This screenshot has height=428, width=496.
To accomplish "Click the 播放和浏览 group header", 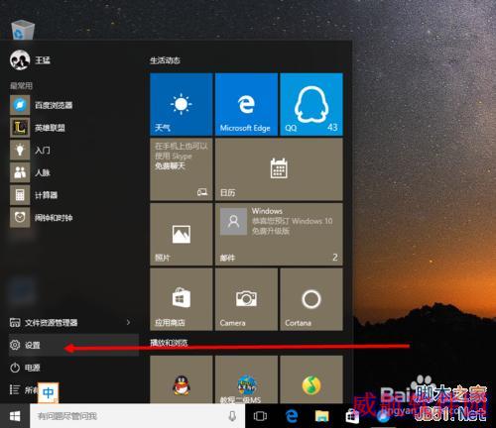I will tap(169, 343).
